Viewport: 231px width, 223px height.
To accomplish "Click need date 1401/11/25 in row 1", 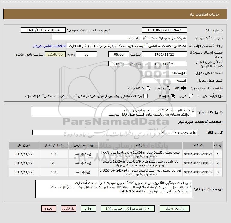I will coord(24,154).
